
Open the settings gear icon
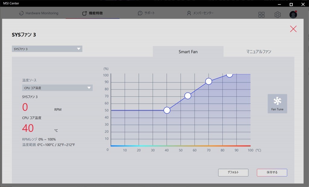click(278, 14)
